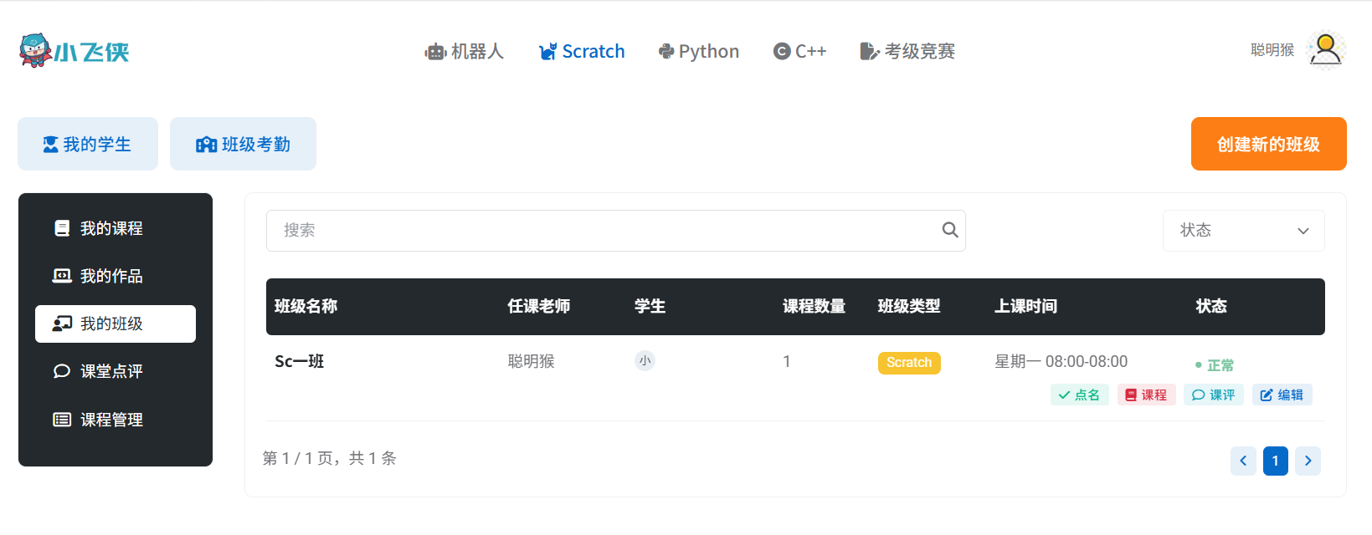Open the C++ menu
Image resolution: width=1372 pixels, height=535 pixels.
799,51
